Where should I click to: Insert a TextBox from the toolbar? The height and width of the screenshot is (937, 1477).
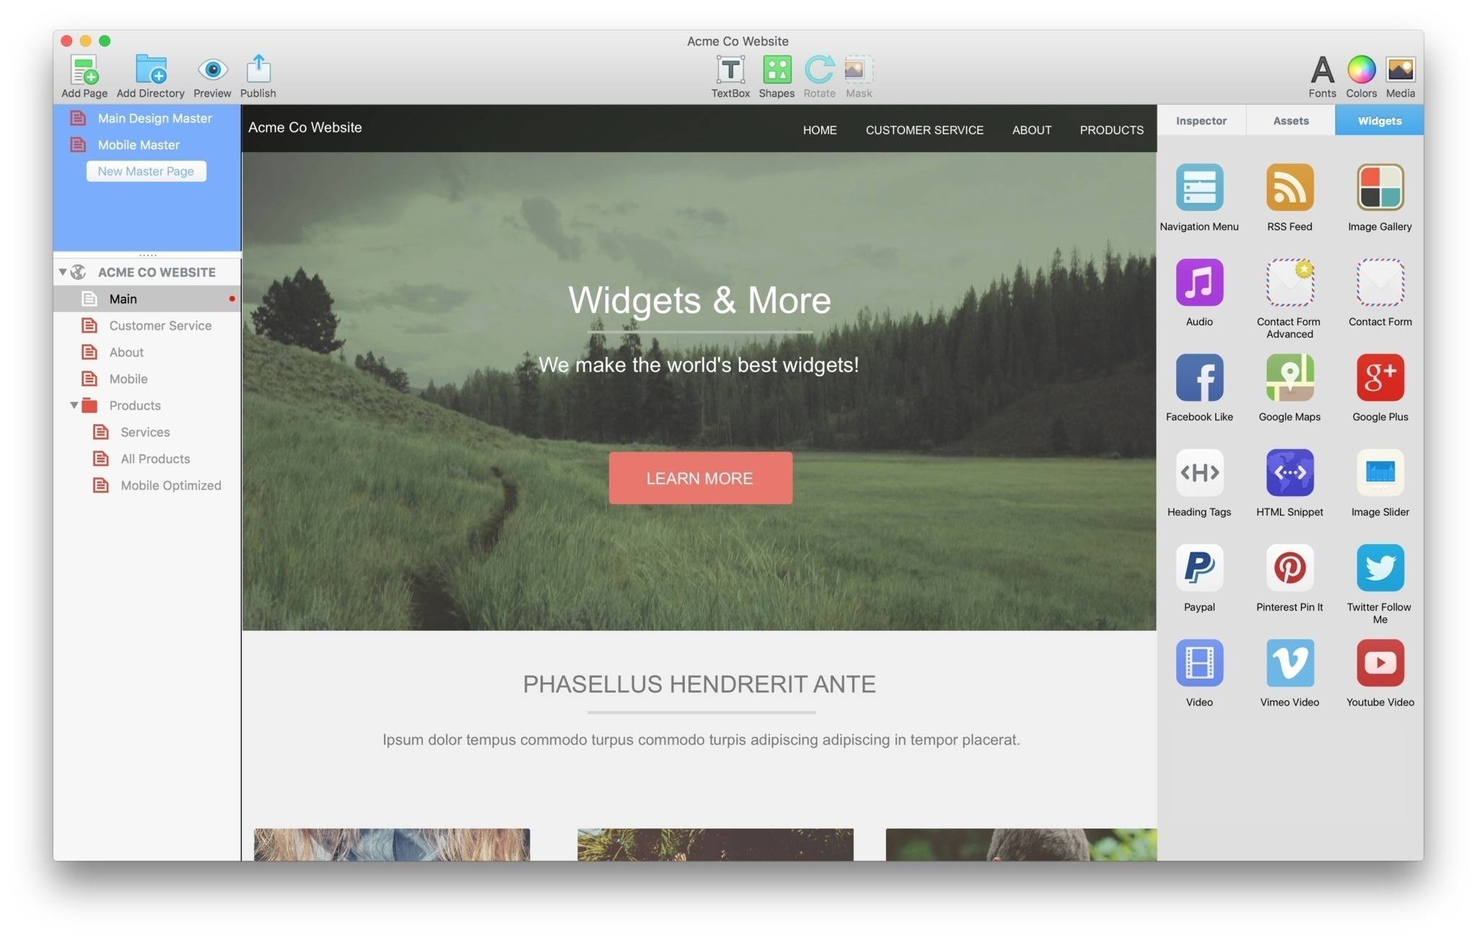tap(729, 71)
